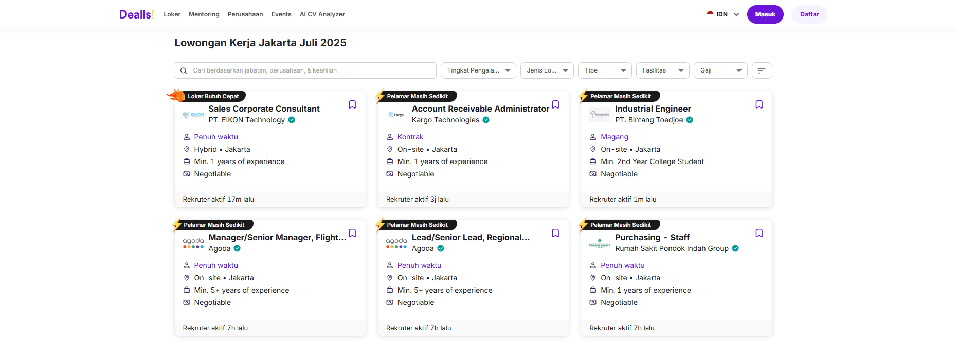The height and width of the screenshot is (342, 958).
Task: Open the Mentoring menu
Action: [x=204, y=14]
